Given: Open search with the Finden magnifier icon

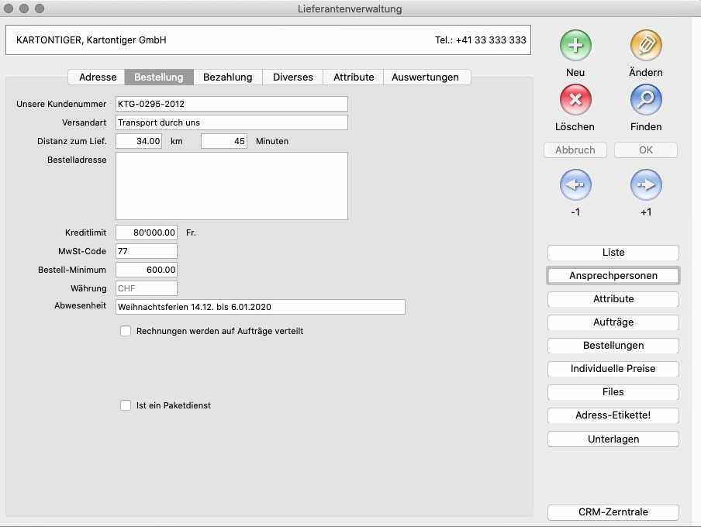Looking at the screenshot, I should [x=646, y=100].
